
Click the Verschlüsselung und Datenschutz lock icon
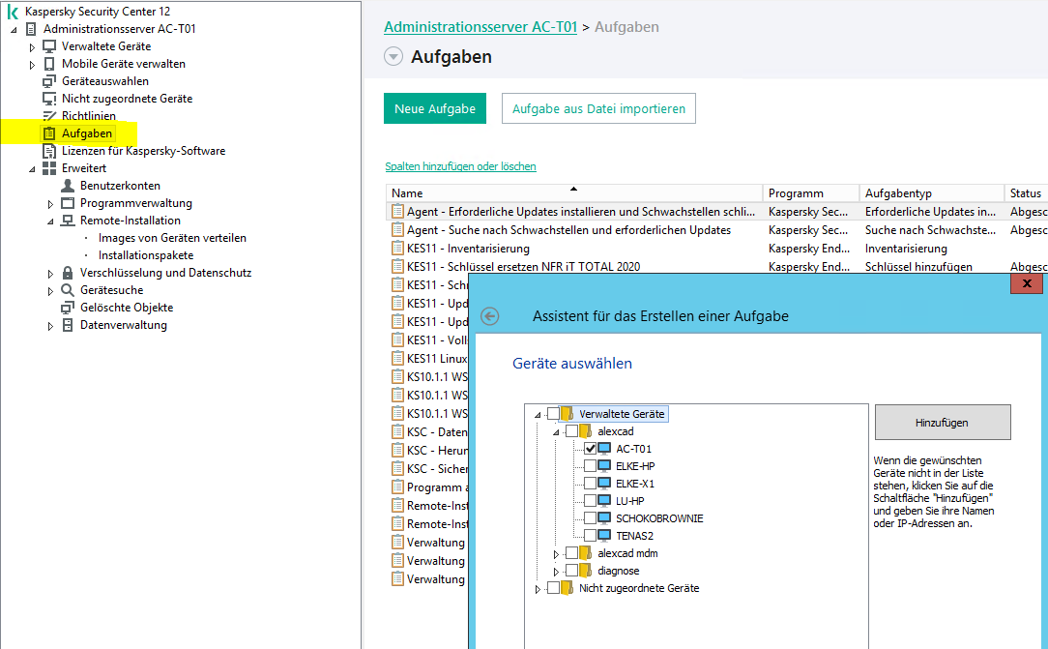68,272
